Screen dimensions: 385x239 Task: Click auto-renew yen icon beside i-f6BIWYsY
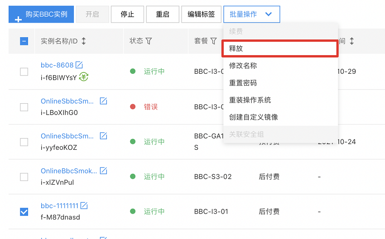coord(84,77)
